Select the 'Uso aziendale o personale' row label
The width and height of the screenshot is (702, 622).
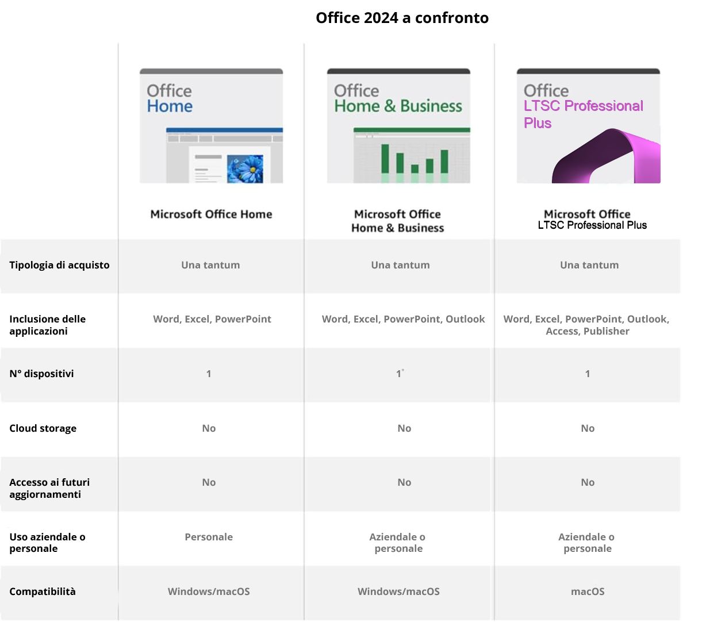[47, 543]
